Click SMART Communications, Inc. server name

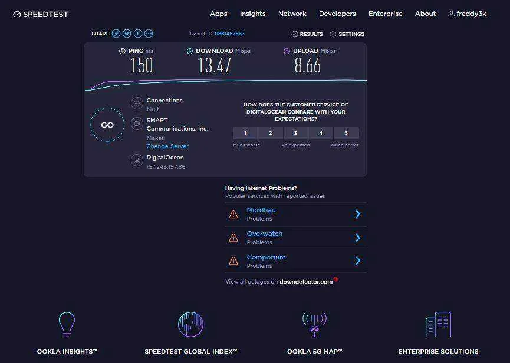point(177,124)
